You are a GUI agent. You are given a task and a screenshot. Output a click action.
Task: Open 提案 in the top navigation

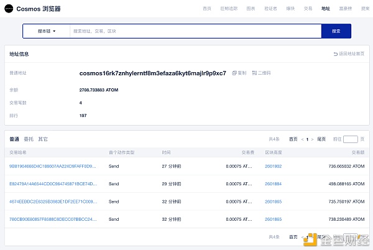click(365, 9)
